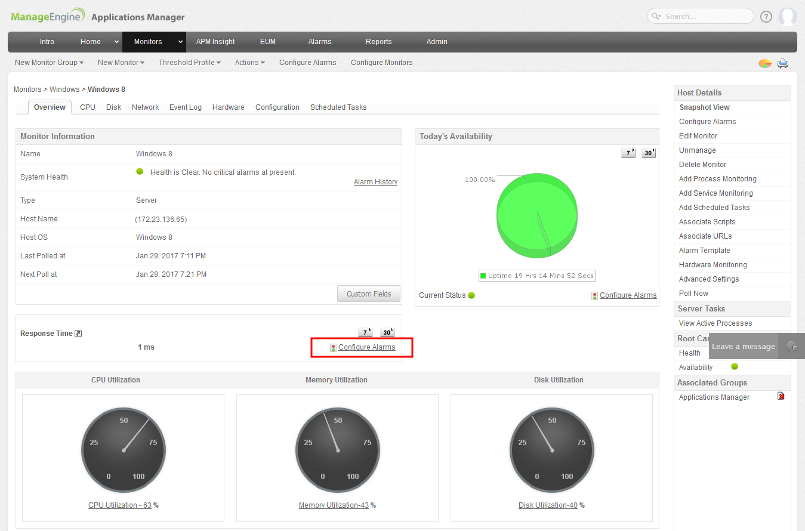805x531 pixels.
Task: Click Monitors in the breadcrumb
Action: tap(27, 89)
